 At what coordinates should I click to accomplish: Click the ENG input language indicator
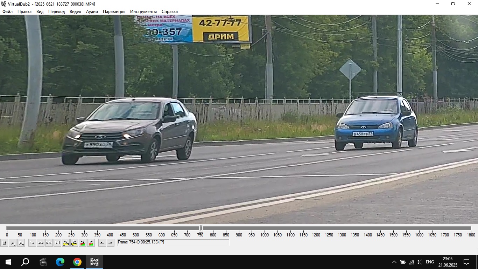(x=430, y=262)
